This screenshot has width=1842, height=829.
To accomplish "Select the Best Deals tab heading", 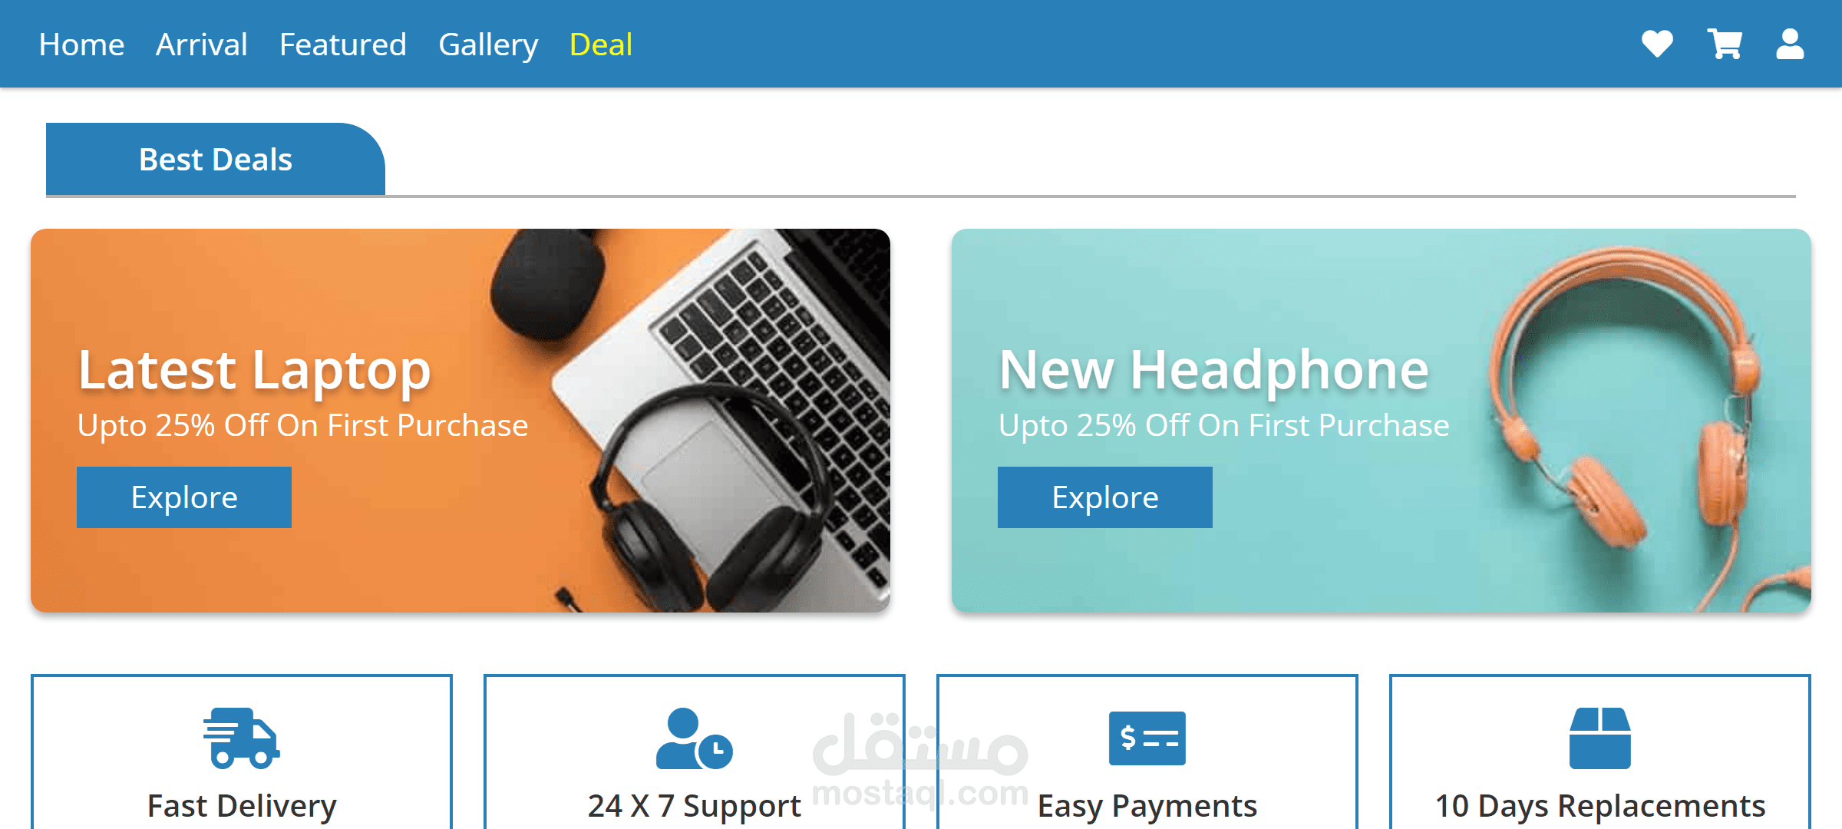I will (x=215, y=159).
